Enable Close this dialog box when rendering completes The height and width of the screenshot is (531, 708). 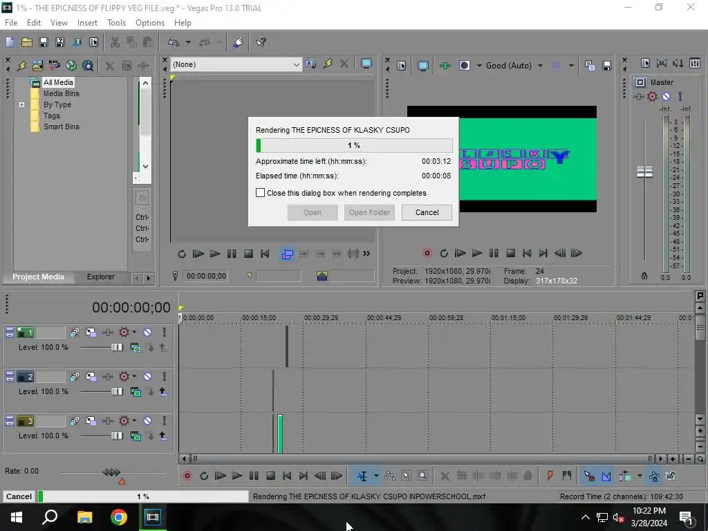tap(260, 193)
